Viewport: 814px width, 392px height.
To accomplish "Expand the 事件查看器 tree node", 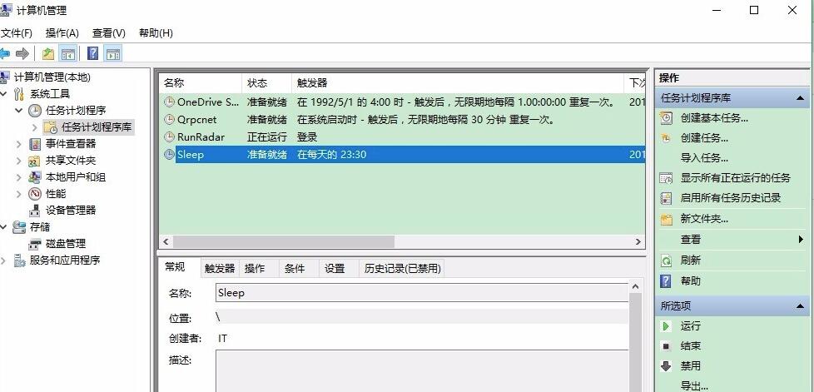I will click(x=19, y=144).
